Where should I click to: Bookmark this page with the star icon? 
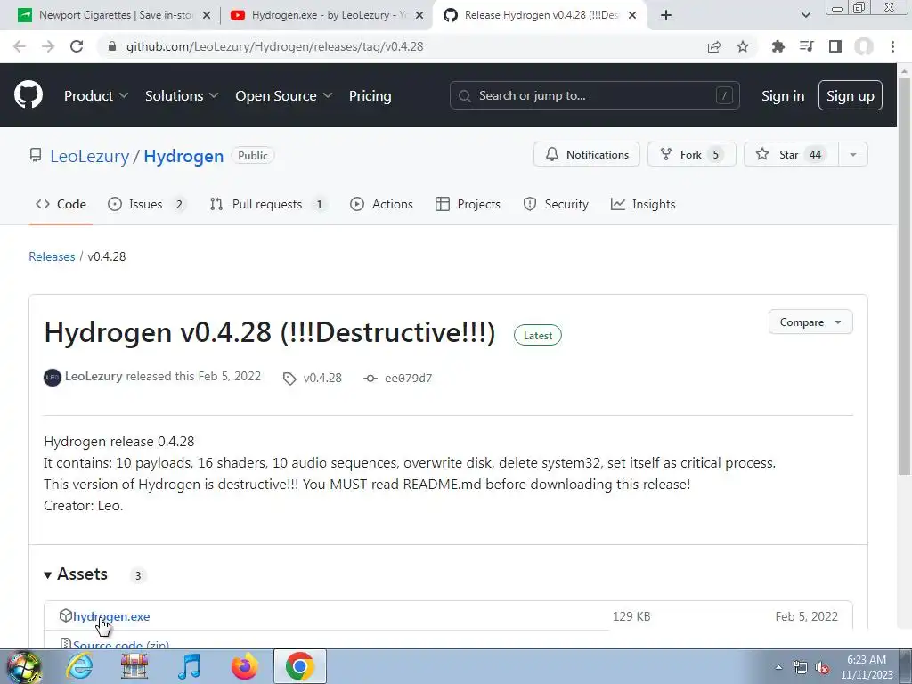743,46
